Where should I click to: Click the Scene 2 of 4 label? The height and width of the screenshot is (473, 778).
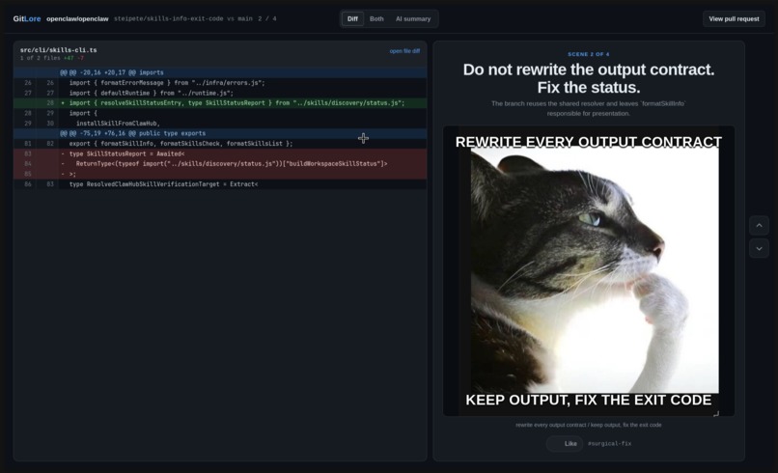(x=589, y=54)
